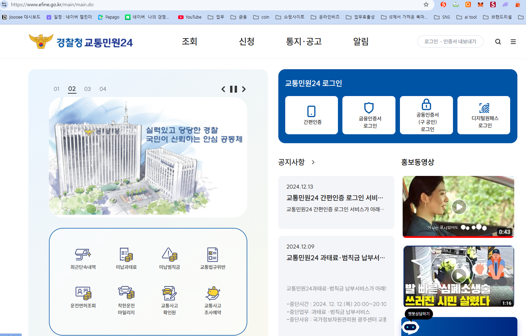Click the red S extension icon

(493, 4)
